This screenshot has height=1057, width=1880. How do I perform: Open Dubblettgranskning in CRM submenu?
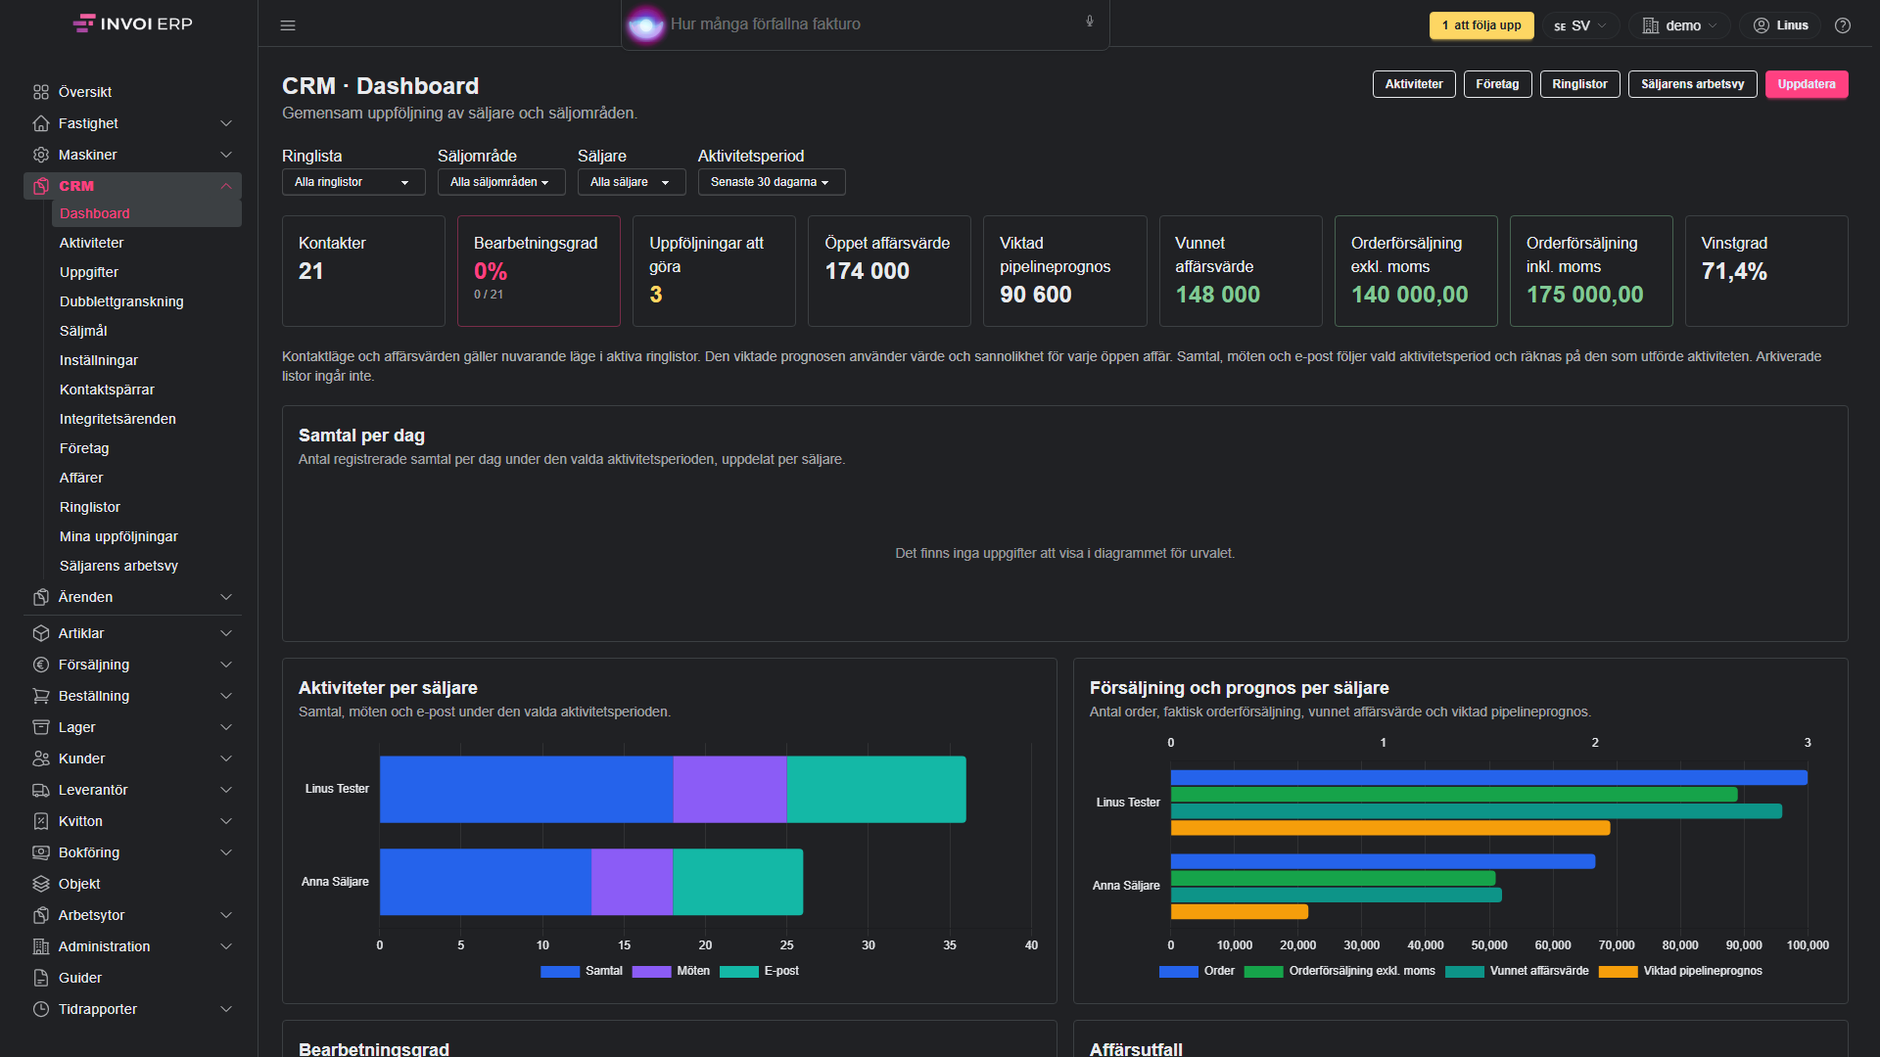coord(121,301)
